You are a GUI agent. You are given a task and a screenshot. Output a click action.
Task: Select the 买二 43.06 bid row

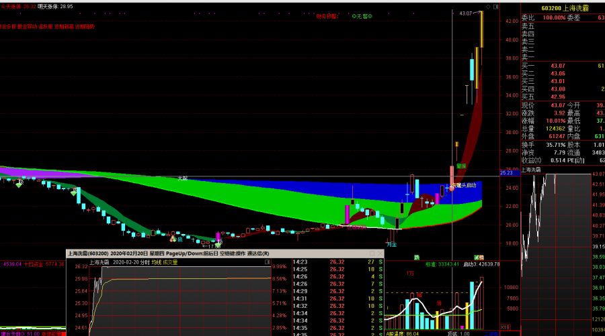(563, 74)
